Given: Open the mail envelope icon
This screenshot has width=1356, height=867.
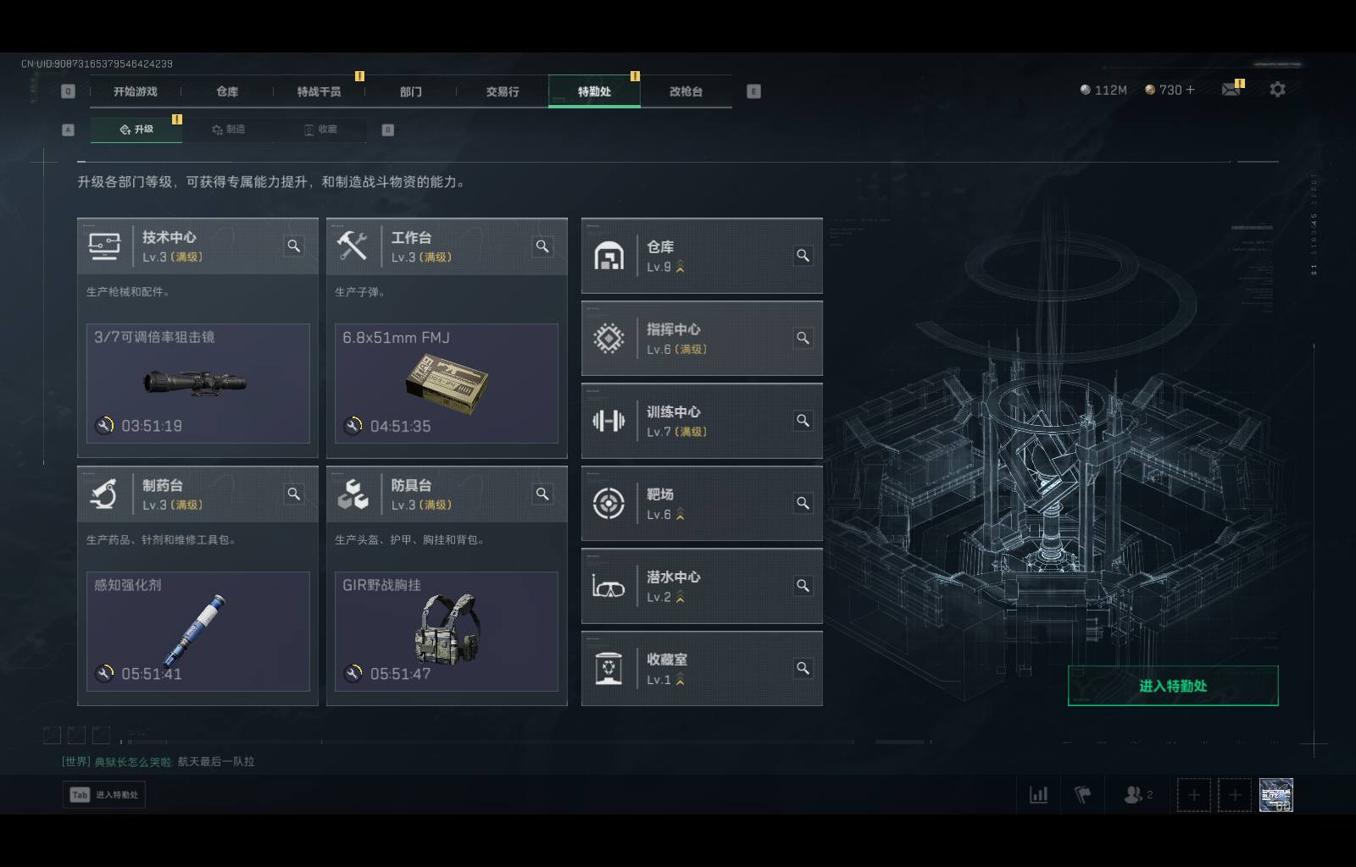Looking at the screenshot, I should (x=1231, y=90).
